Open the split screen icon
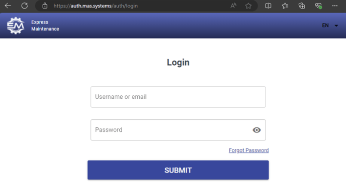Viewport: 346px width, 196px height. point(268,6)
